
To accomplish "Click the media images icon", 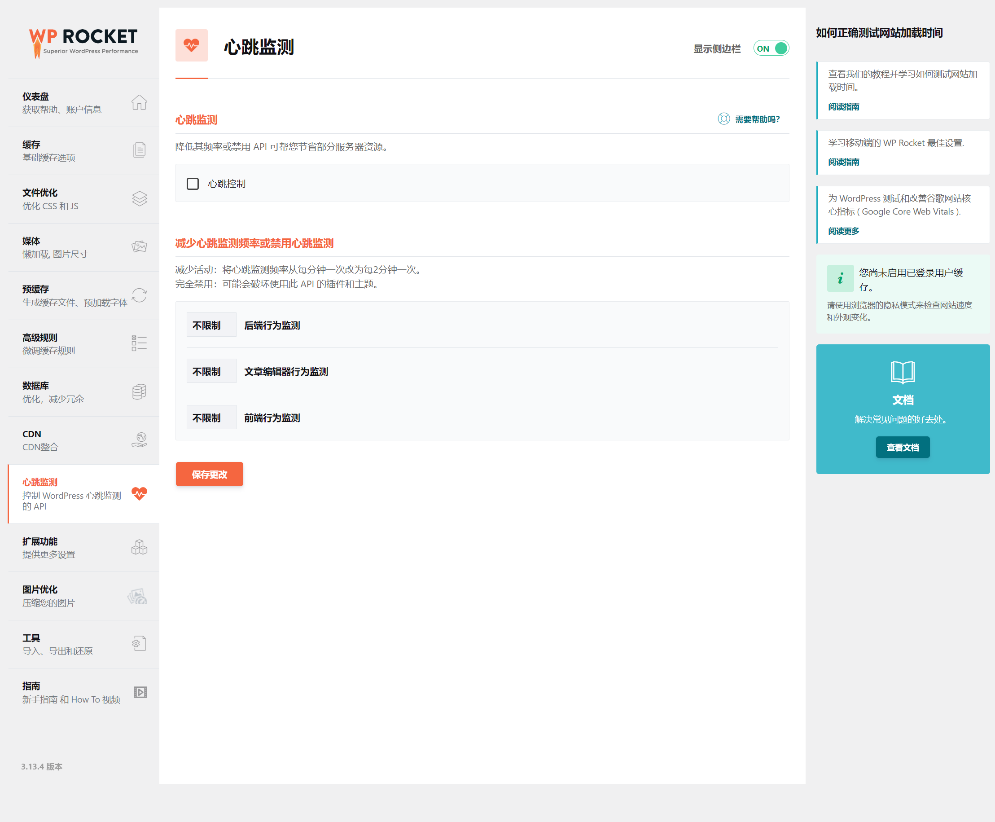I will tap(139, 247).
